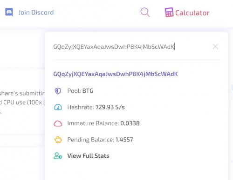Click the Discord logo icon
233x180 pixels.
tap(9, 12)
